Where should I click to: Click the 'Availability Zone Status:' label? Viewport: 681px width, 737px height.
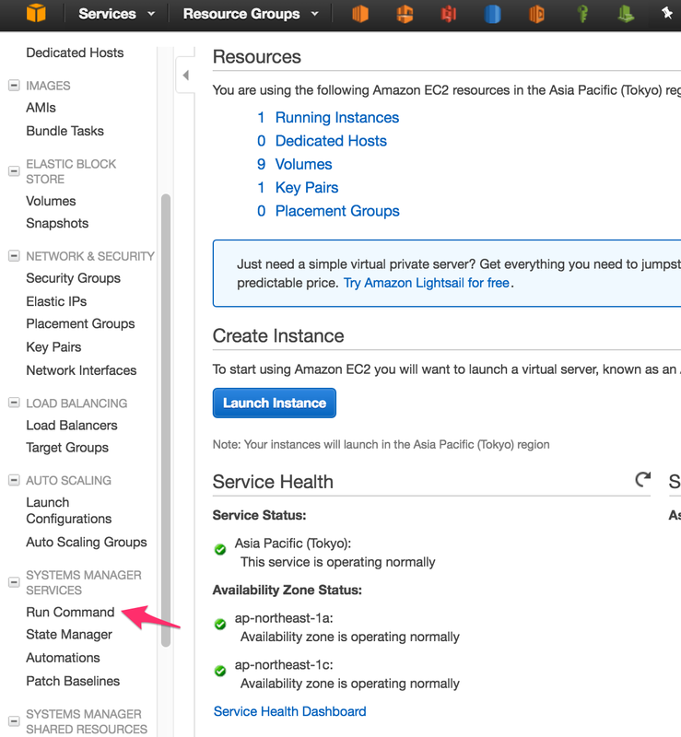tap(288, 590)
